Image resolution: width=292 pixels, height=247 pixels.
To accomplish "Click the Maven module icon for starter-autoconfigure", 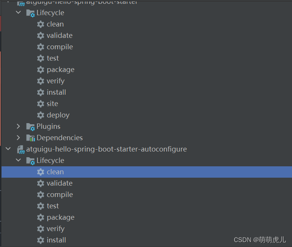I will tap(21, 149).
